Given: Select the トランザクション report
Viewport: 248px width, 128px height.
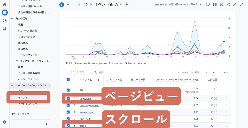Looking at the screenshot, I should (x=28, y=55).
